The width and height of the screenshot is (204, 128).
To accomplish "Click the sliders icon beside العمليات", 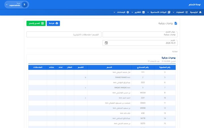I will [186, 12].
